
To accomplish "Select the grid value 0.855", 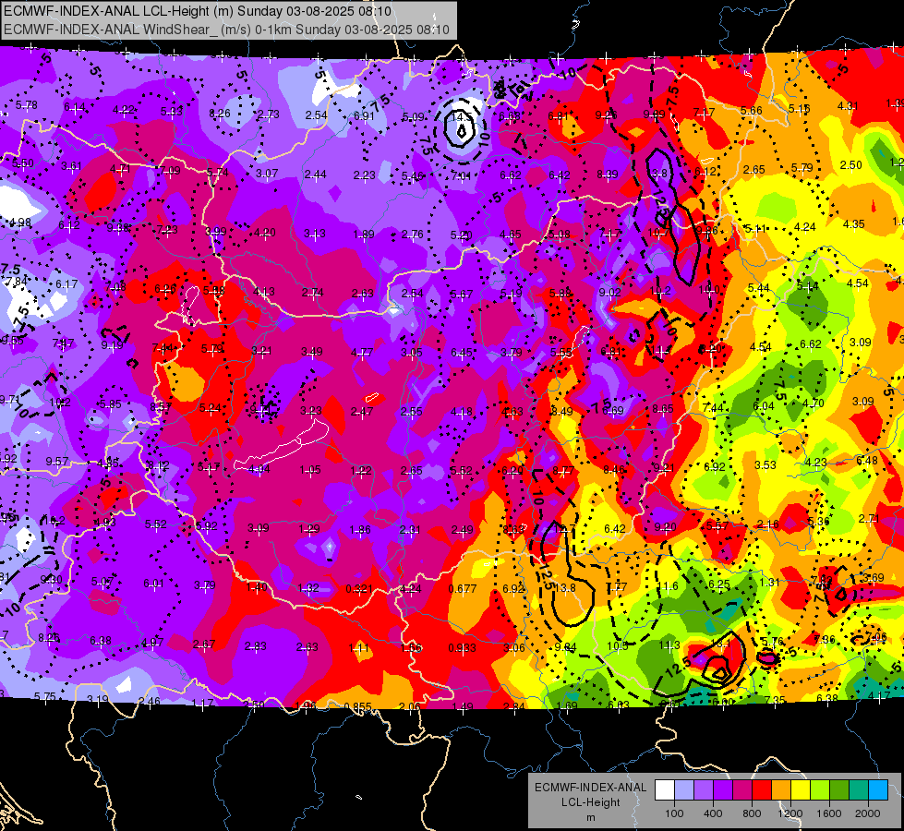I will pyautogui.click(x=357, y=706).
